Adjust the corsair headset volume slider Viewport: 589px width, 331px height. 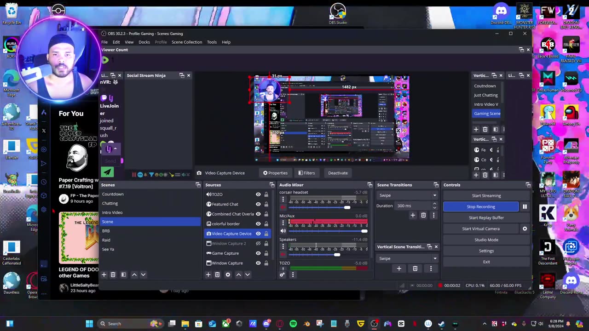[347, 207]
